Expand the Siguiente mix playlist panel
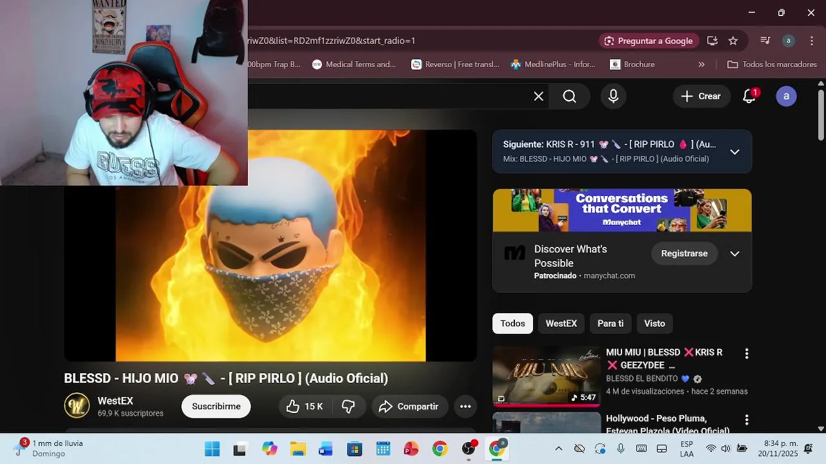This screenshot has height=464, width=826. pos(734,152)
